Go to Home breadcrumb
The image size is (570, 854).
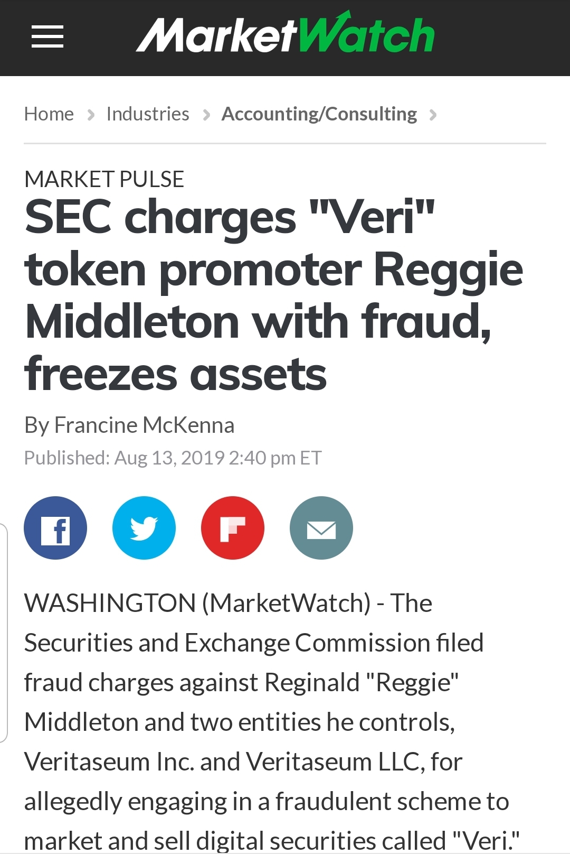tap(49, 114)
